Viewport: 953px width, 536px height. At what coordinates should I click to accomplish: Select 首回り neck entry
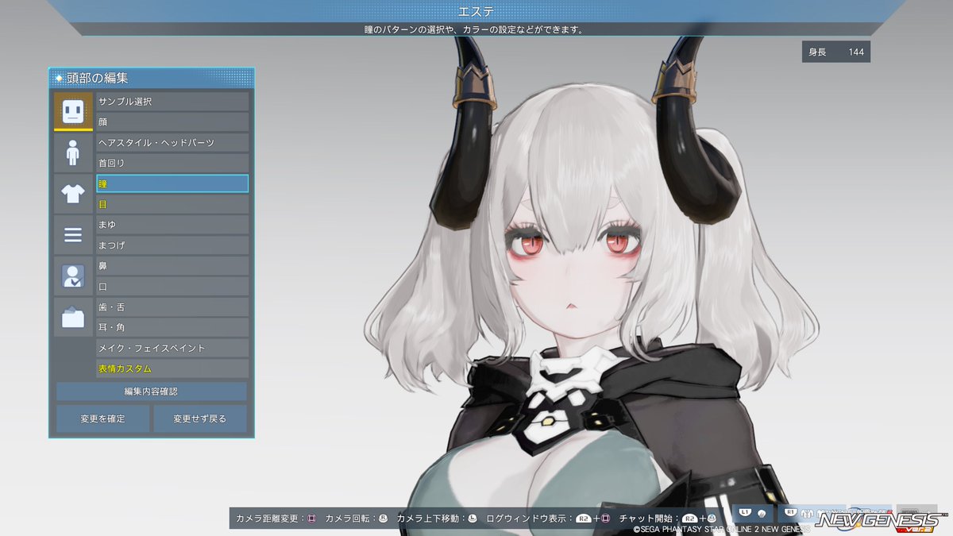pyautogui.click(x=172, y=163)
